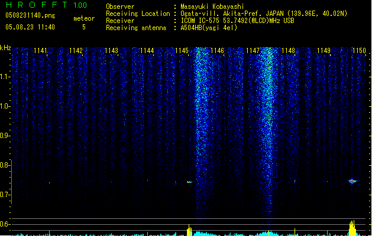This screenshot has width=372, height=236.
Task: Click the HROFFT 1.0.0 title text
Action: coord(47,5)
